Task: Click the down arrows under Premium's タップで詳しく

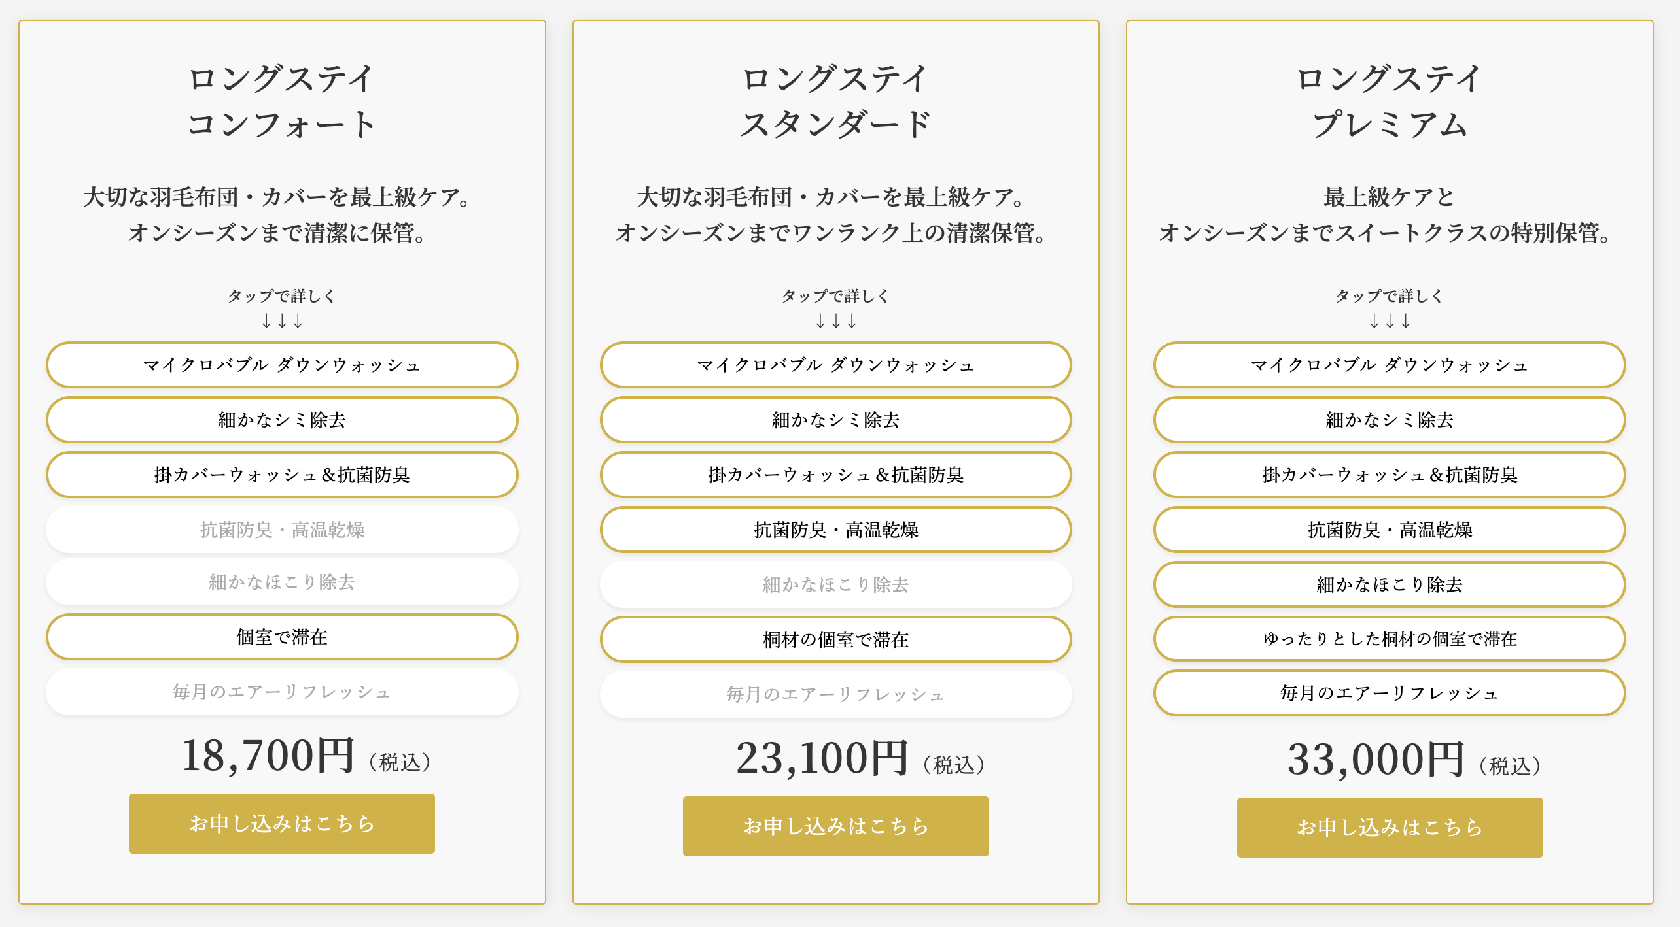Action: click(x=1390, y=321)
